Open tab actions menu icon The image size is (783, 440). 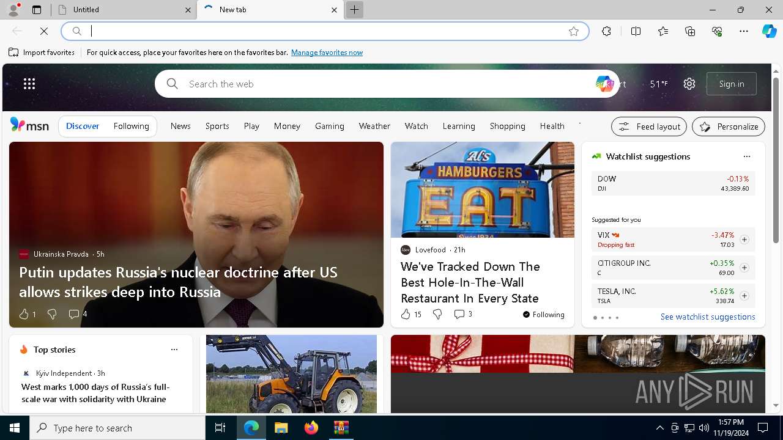pos(37,10)
